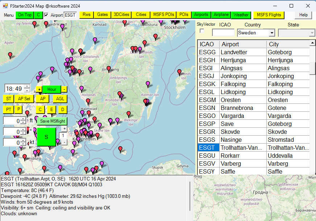This screenshot has width=316, height=221.
Task: Click the yellow D button
Action: point(62,110)
